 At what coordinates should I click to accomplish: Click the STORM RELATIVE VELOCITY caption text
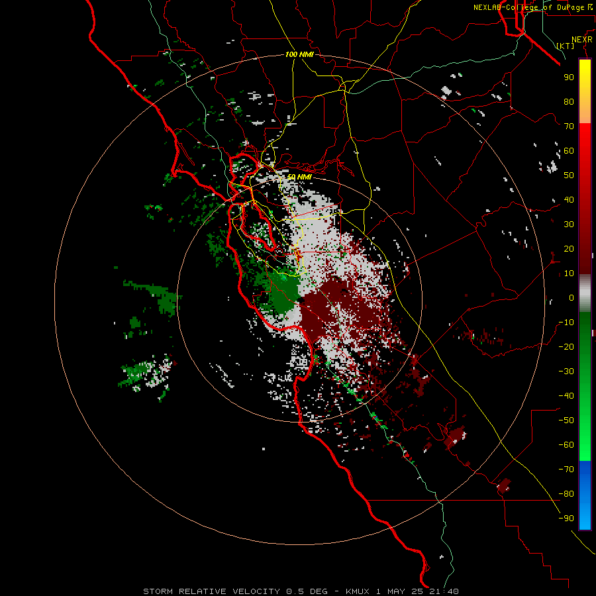tap(213, 591)
